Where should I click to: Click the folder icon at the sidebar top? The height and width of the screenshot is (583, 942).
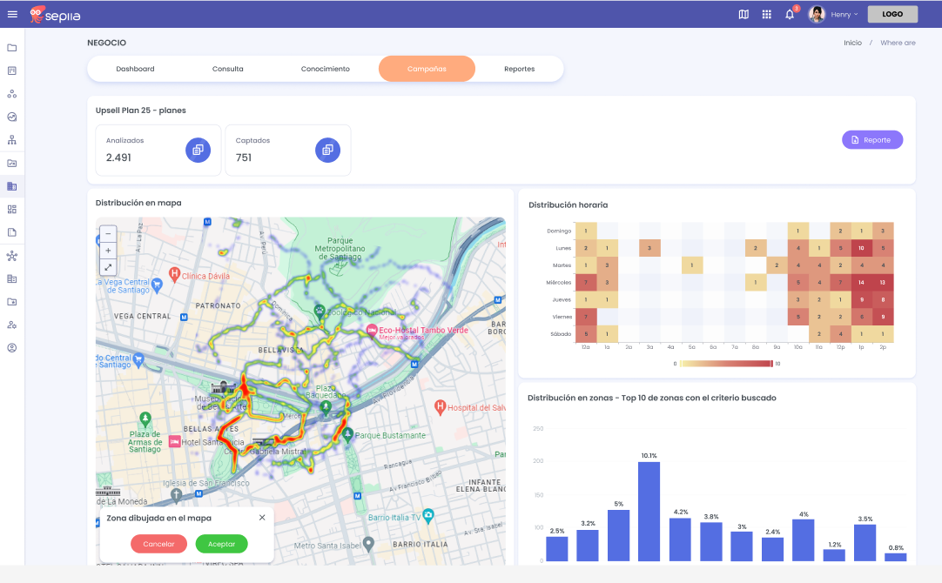pyautogui.click(x=12, y=48)
